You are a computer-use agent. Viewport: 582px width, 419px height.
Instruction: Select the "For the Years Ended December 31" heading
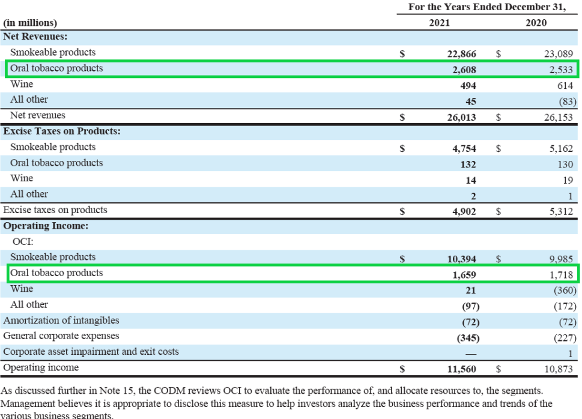[487, 7]
